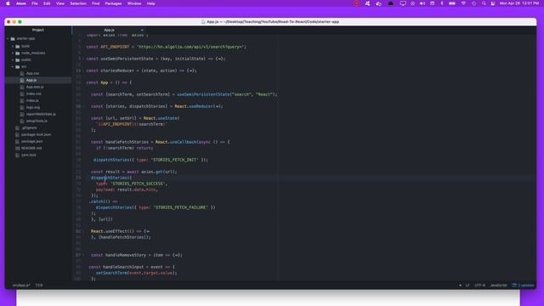The width and height of the screenshot is (544, 306).
Task: Open the Apple menu
Action: tap(8, 3)
